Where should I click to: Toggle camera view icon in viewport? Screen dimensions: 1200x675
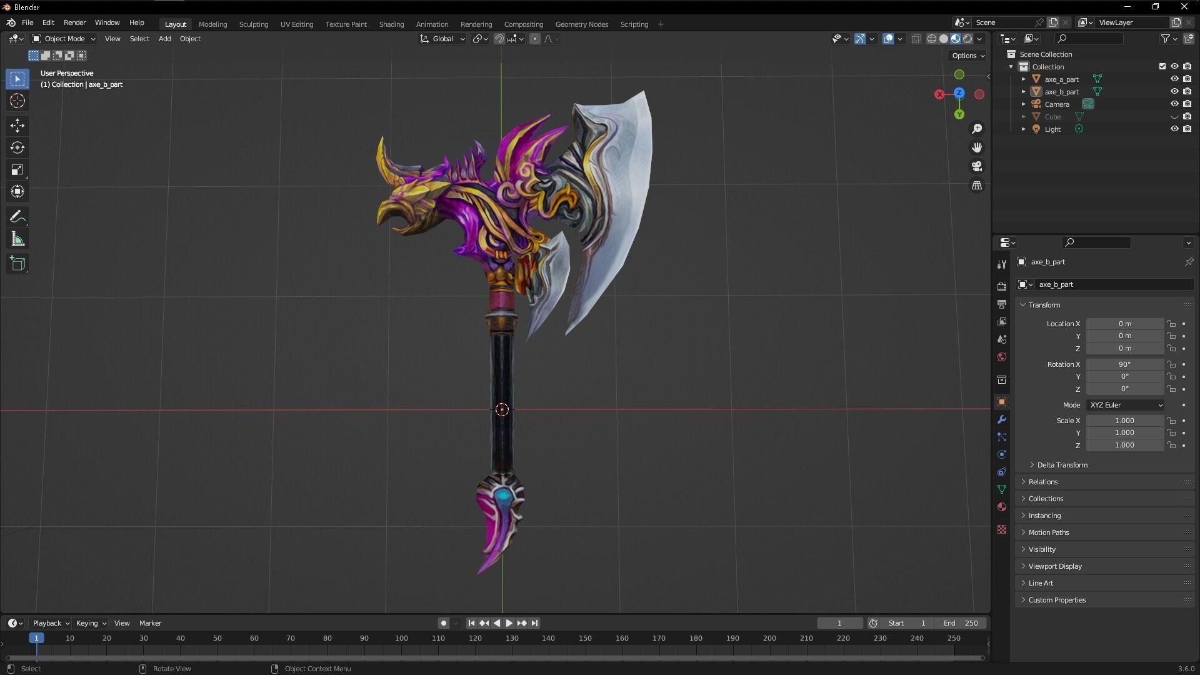point(977,166)
